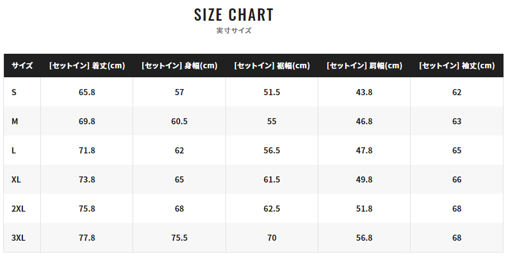This screenshot has height=257, width=508.
Task: Click the 56.5 hem width value for L
Action: 272,151
